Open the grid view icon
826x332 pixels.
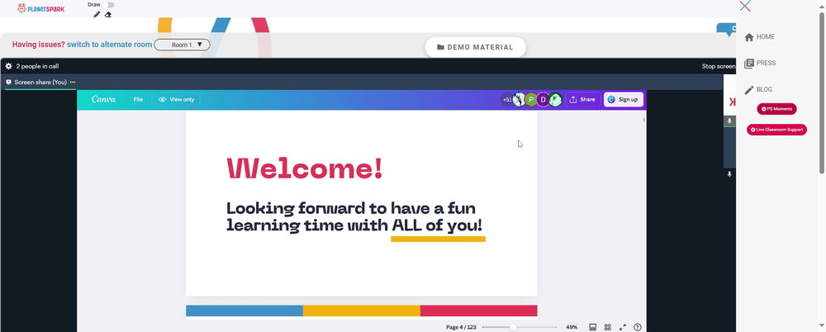tap(607, 327)
